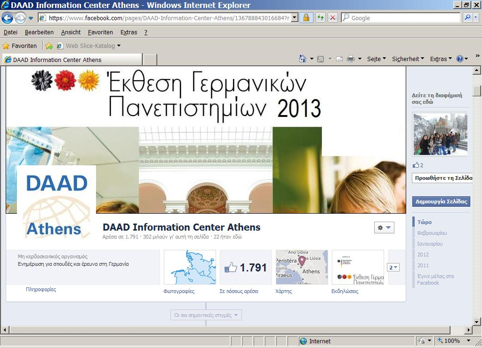Click the Read mail icon
The height and width of the screenshot is (348, 482).
pyautogui.click(x=339, y=59)
